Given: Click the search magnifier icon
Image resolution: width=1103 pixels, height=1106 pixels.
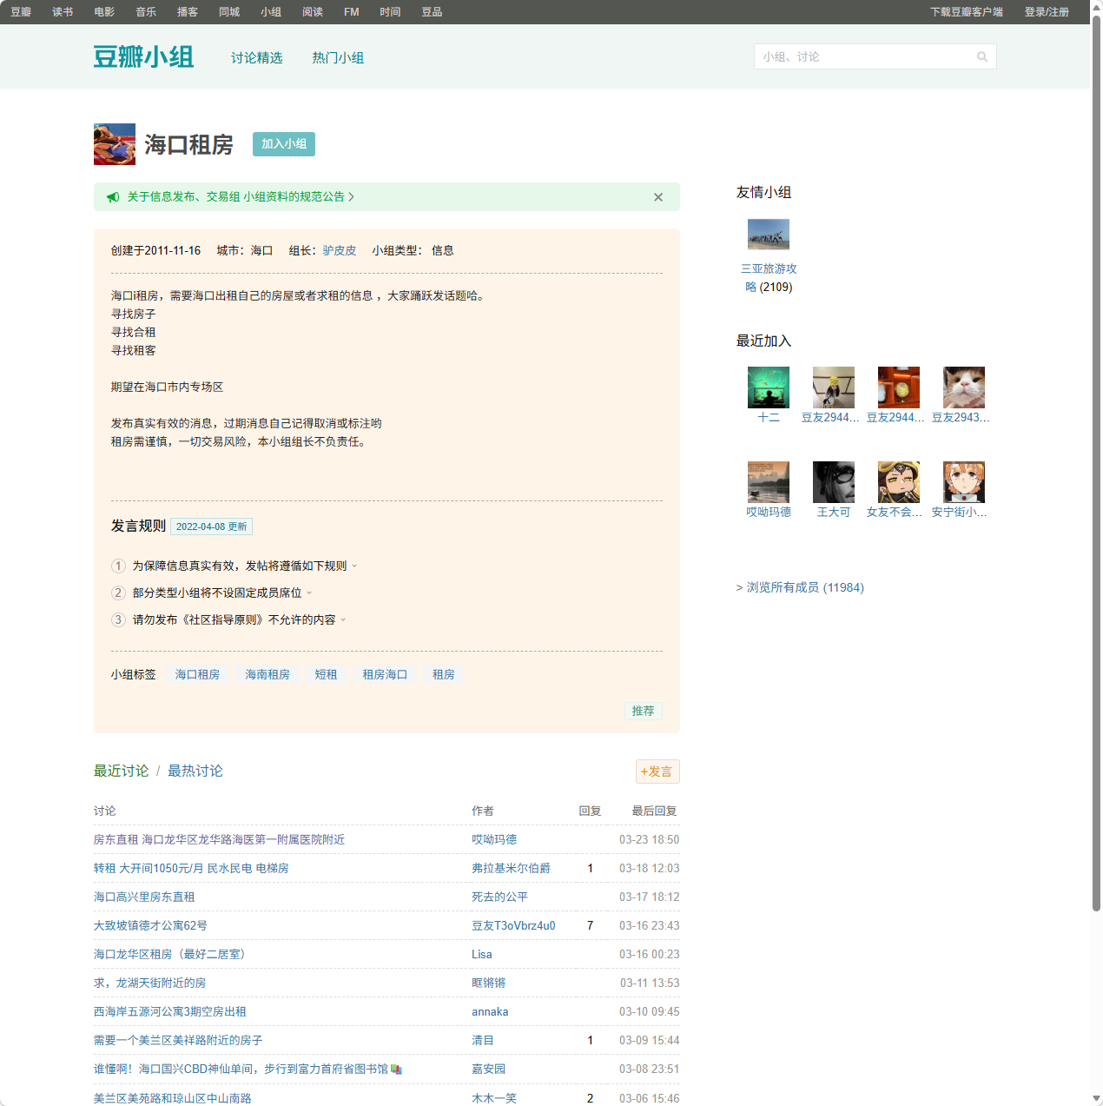Looking at the screenshot, I should [982, 57].
